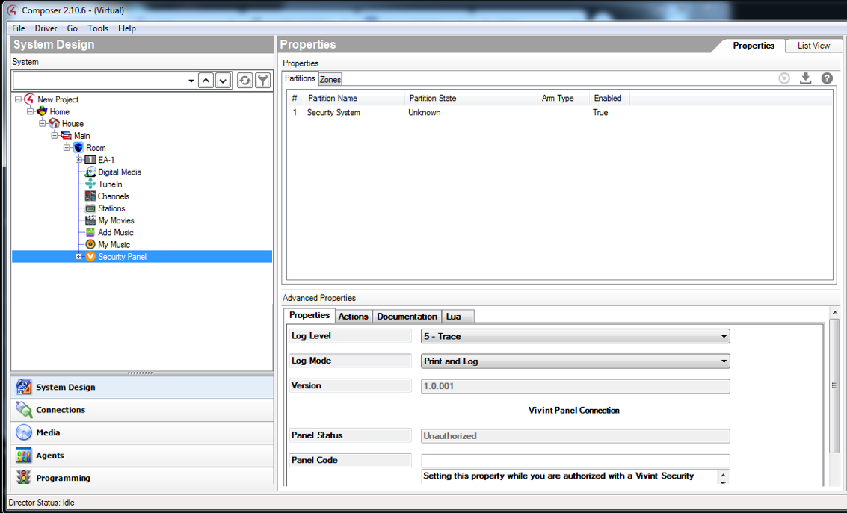Screen dimensions: 847x513
Task: Expand the Security Panel tree node
Action: click(78, 257)
